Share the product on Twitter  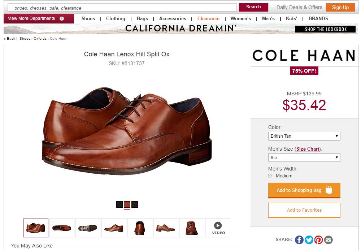coord(309,240)
